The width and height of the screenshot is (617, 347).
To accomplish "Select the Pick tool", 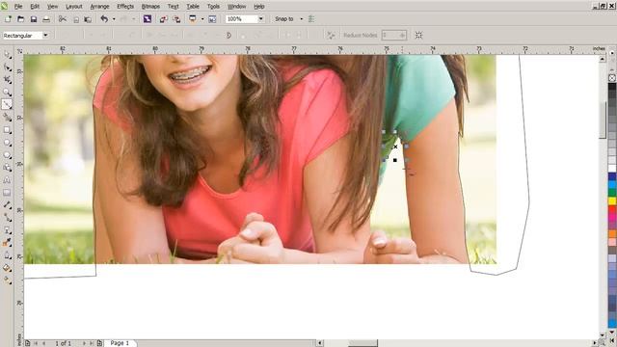I will click(x=7, y=54).
